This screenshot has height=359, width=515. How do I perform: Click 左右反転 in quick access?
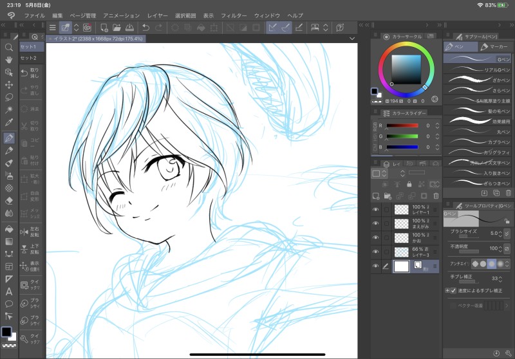tap(30, 232)
